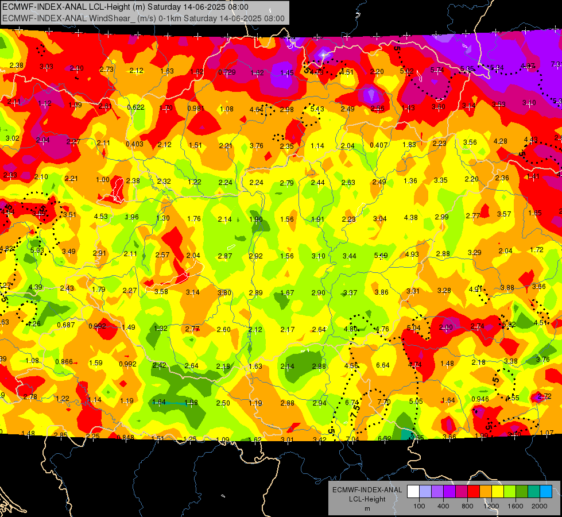Click the map value 5.03
Viewport: 562px width, 517px height.
[37, 250]
